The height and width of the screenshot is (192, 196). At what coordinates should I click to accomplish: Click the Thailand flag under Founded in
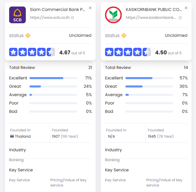[12, 136]
